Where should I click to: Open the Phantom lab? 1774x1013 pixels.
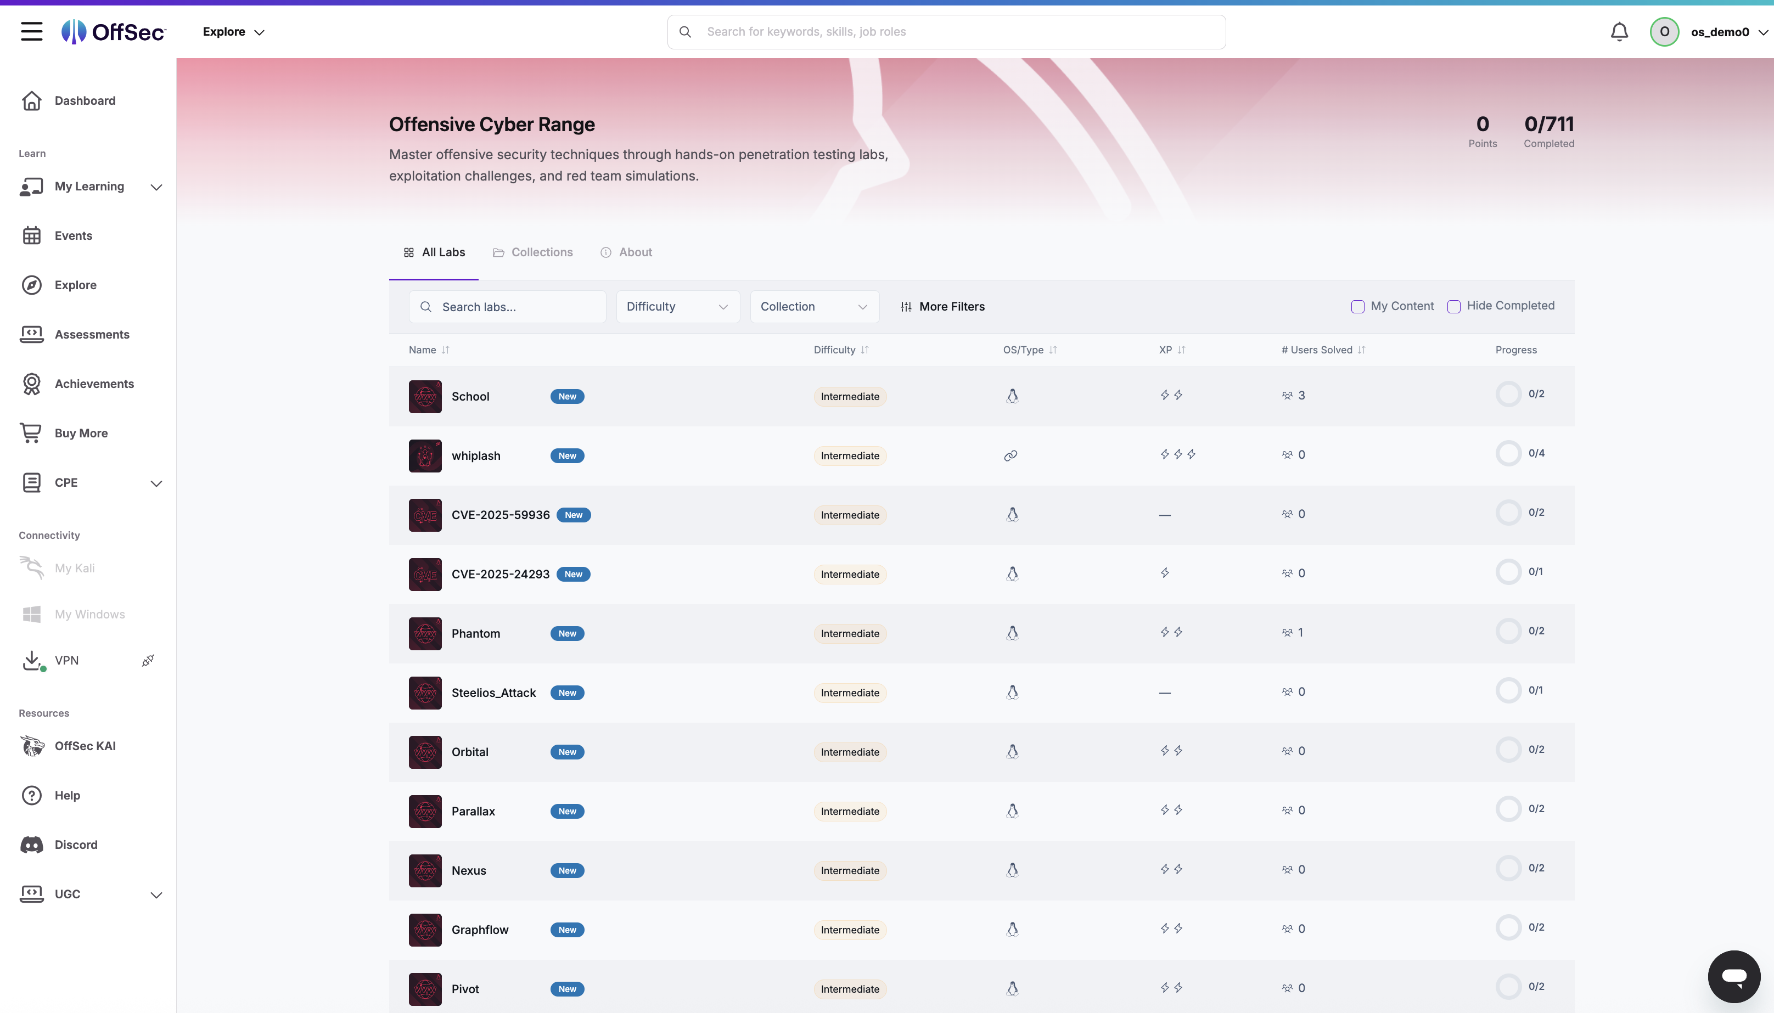coord(476,634)
